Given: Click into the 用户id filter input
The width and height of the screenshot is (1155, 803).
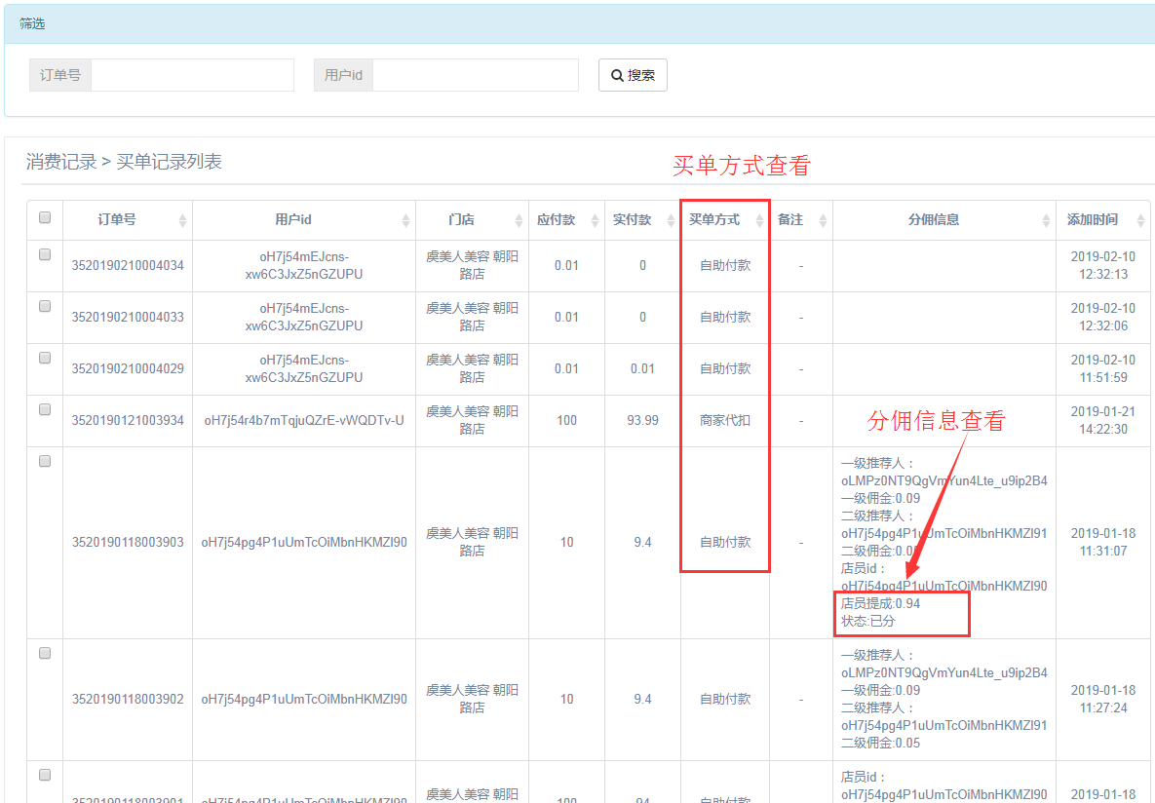Looking at the screenshot, I should click(x=475, y=75).
